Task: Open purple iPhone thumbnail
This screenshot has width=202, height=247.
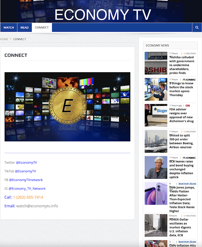Action: click(x=156, y=194)
